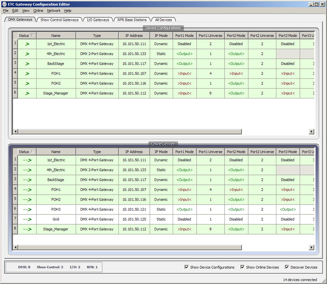Click the FOH1 status arrow in Device Configurations
The width and height of the screenshot is (327, 284).
click(27, 74)
